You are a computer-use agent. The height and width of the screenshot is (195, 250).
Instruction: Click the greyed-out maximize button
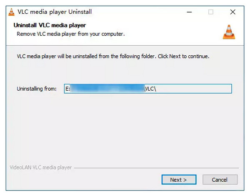[211, 12]
